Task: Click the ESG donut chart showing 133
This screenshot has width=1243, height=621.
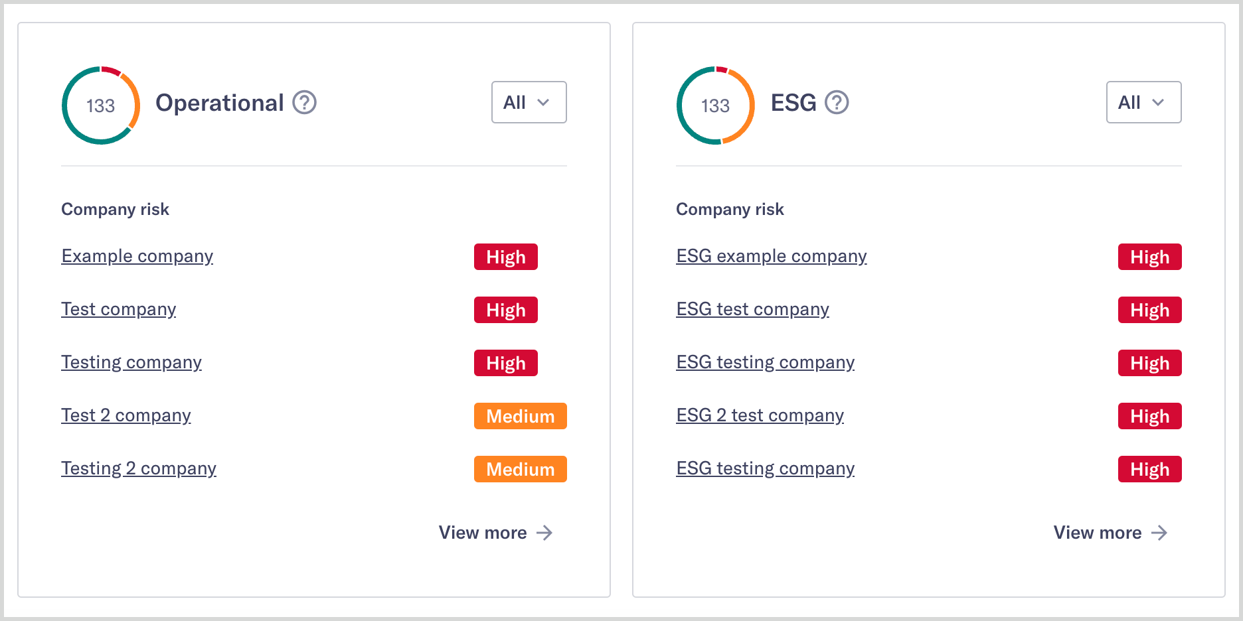Action: click(x=714, y=105)
